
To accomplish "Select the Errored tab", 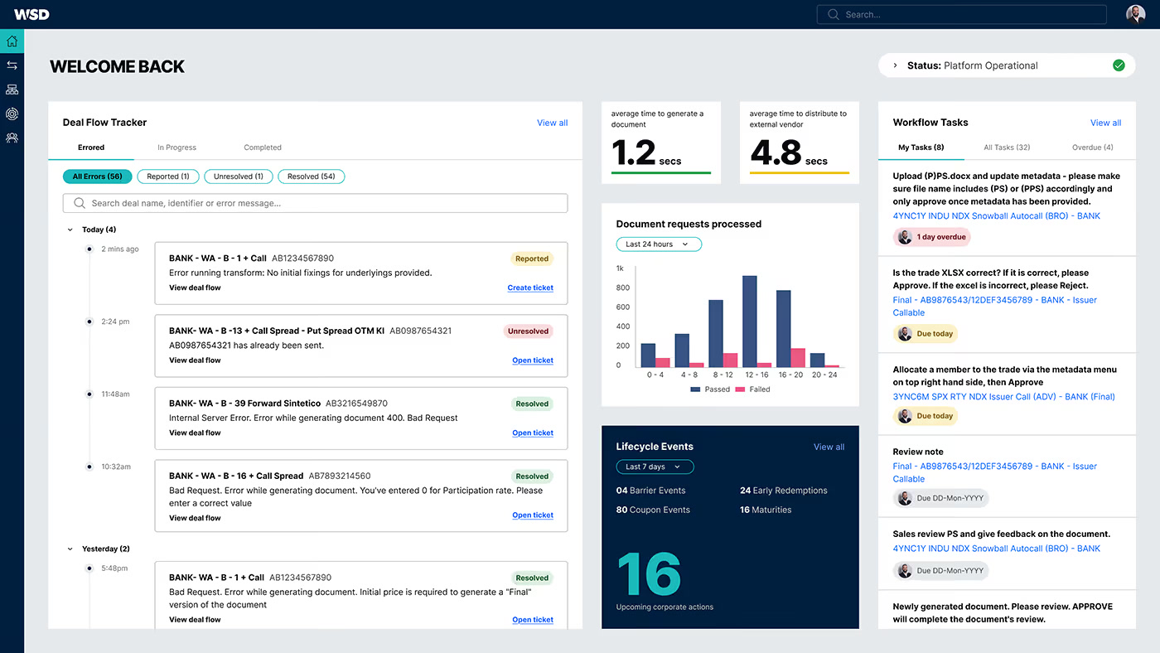I will pyautogui.click(x=91, y=148).
